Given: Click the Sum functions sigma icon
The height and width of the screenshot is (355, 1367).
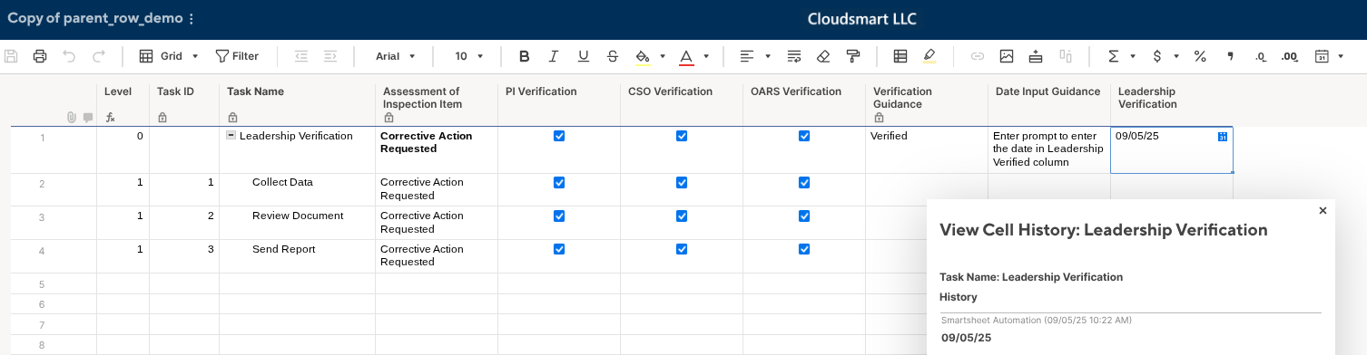Looking at the screenshot, I should pyautogui.click(x=1114, y=56).
